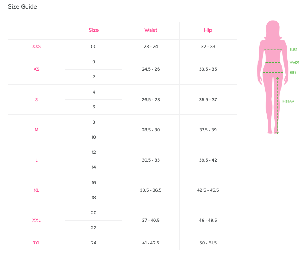Viewport: 302px width, 261px height.
Task: Click hip value 46 - 49.5
Action: click(x=208, y=220)
